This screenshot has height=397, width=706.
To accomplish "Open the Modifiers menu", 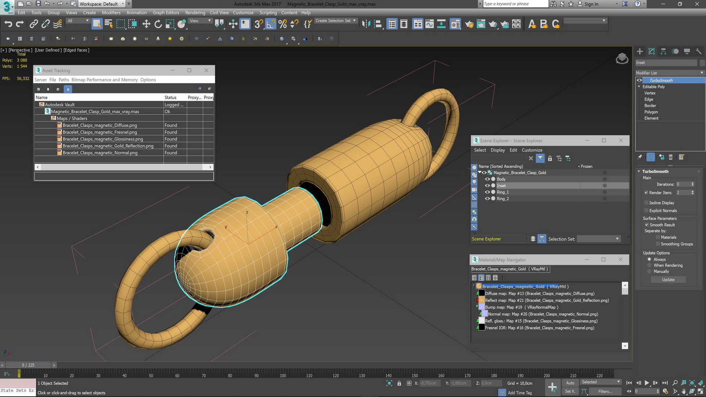I will pos(111,12).
